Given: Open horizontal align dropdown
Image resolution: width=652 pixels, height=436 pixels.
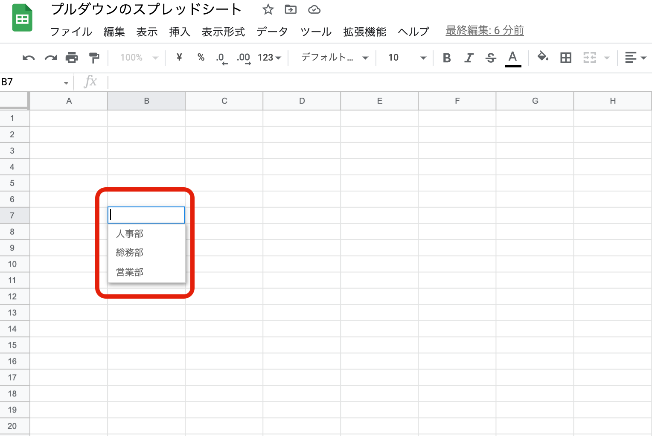Looking at the screenshot, I should (x=635, y=58).
